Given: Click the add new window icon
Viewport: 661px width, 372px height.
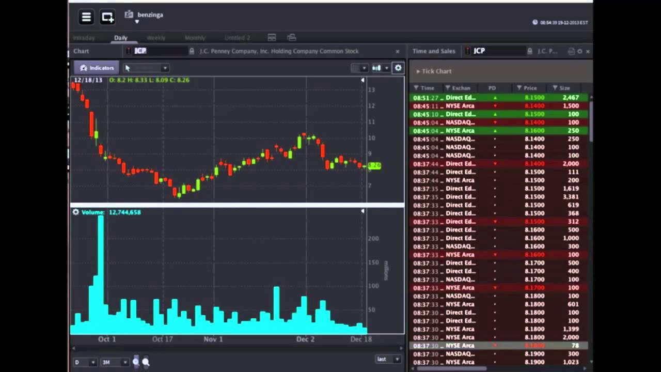Looking at the screenshot, I should click(107, 18).
